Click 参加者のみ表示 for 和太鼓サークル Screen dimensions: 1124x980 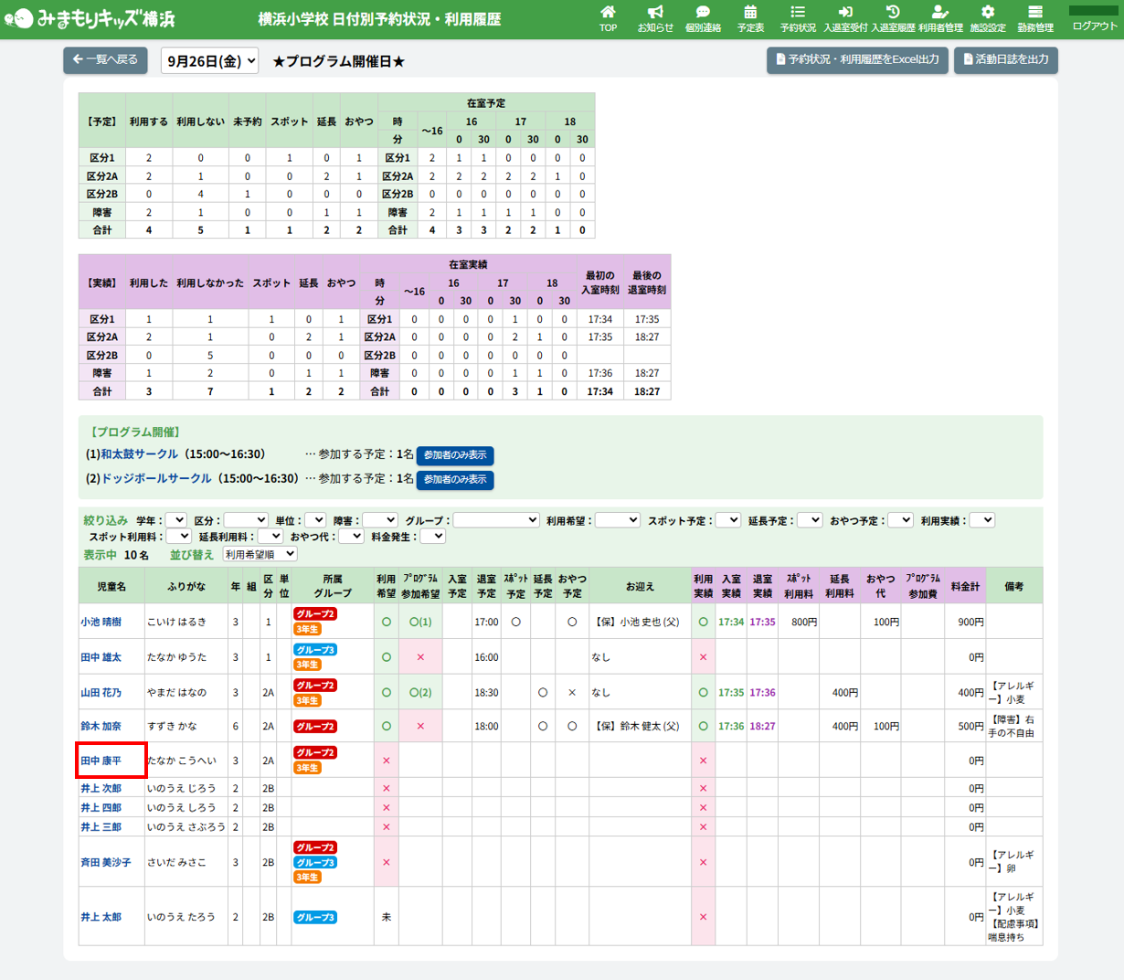click(455, 455)
